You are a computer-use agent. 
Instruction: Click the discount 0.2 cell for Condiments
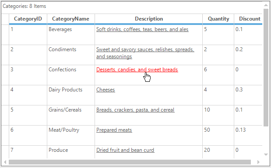248,55
